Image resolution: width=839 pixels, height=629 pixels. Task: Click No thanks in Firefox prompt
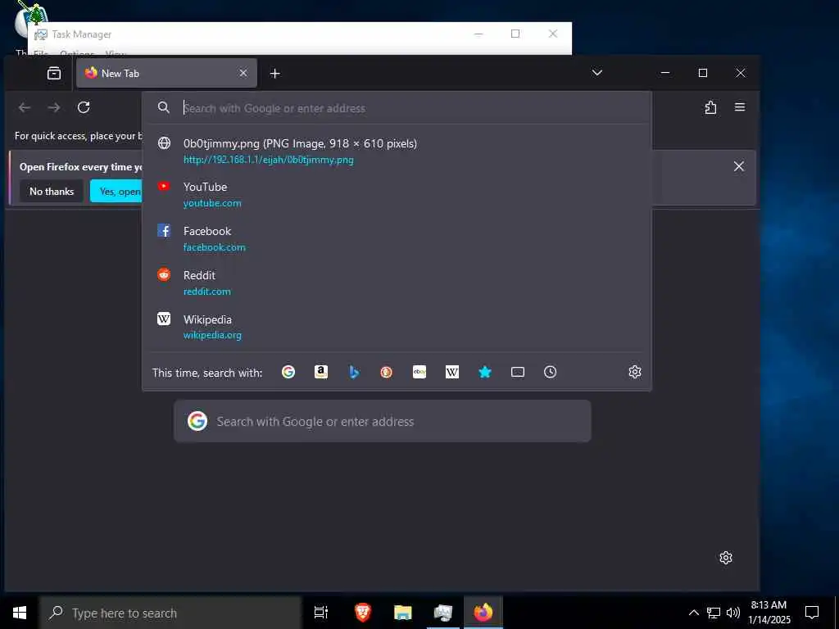point(52,192)
